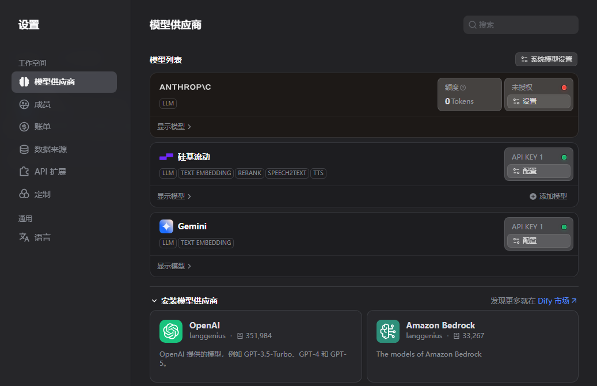597x386 pixels.
Task: Open 系统模型设置 button
Action: [546, 59]
